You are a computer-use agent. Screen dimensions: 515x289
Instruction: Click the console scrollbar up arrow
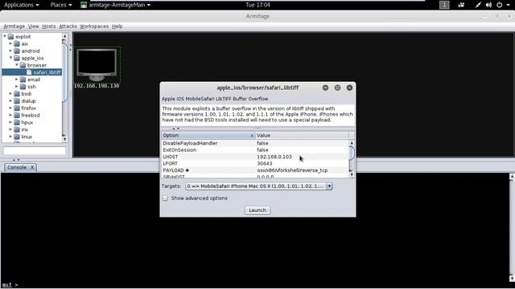[512, 177]
